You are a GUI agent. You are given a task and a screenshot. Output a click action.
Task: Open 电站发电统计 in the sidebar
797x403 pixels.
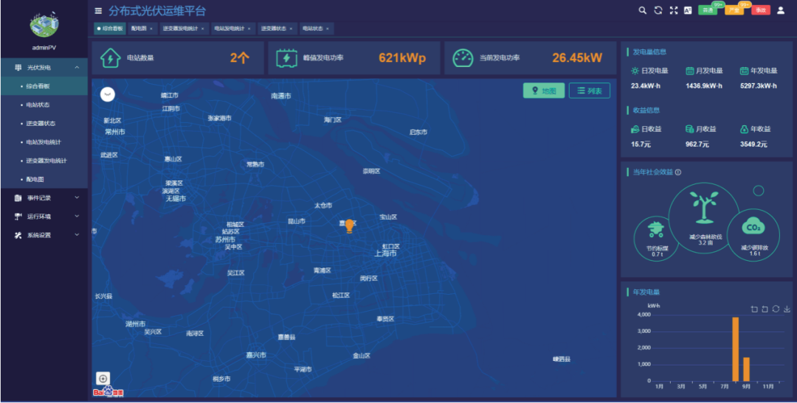pos(44,142)
